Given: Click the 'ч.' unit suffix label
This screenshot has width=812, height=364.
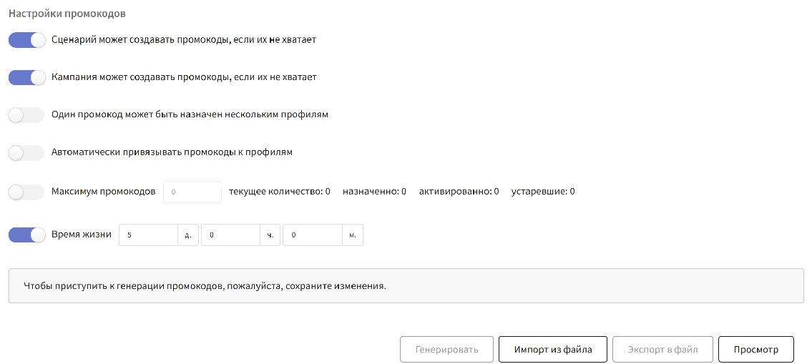Looking at the screenshot, I should point(270,235).
